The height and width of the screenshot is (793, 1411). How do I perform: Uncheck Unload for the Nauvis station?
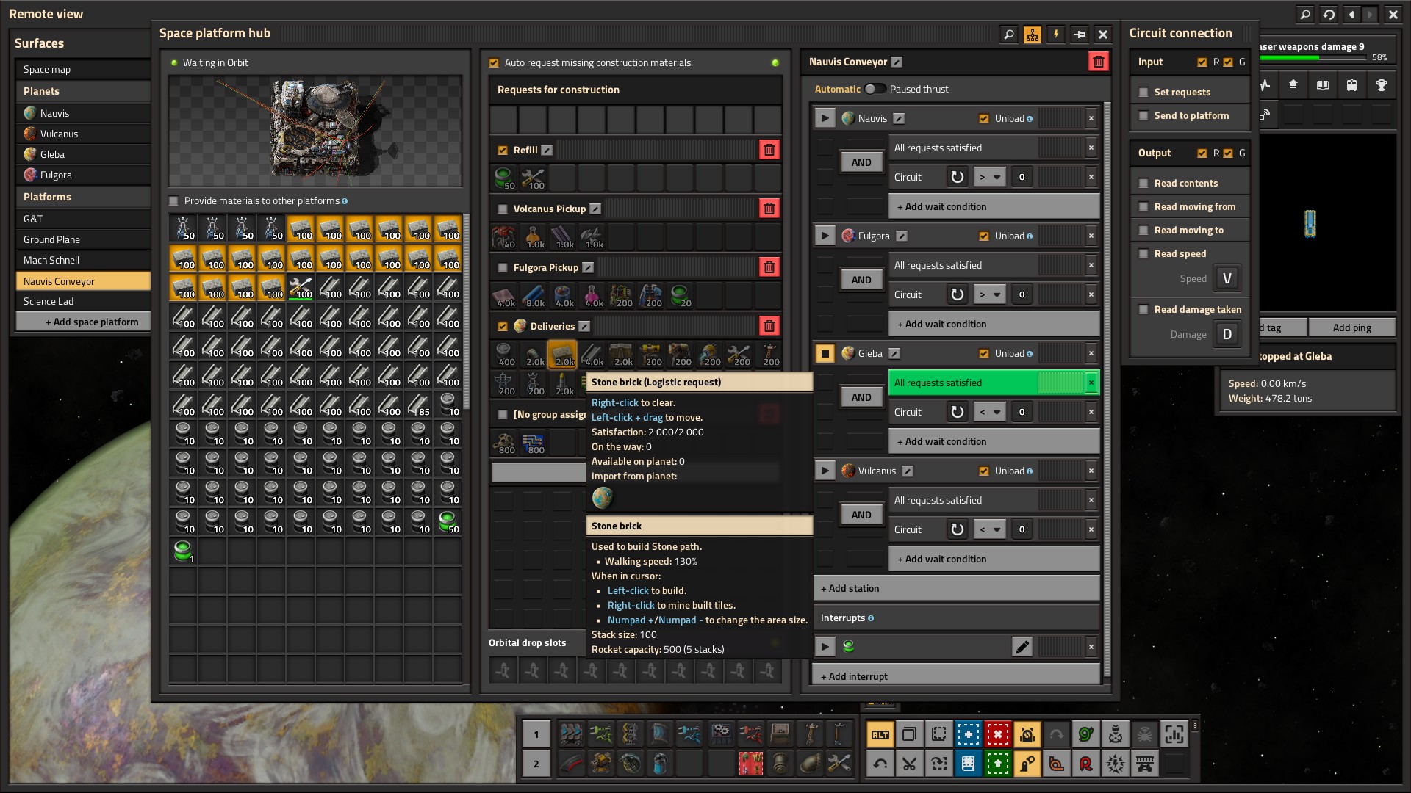coord(984,118)
